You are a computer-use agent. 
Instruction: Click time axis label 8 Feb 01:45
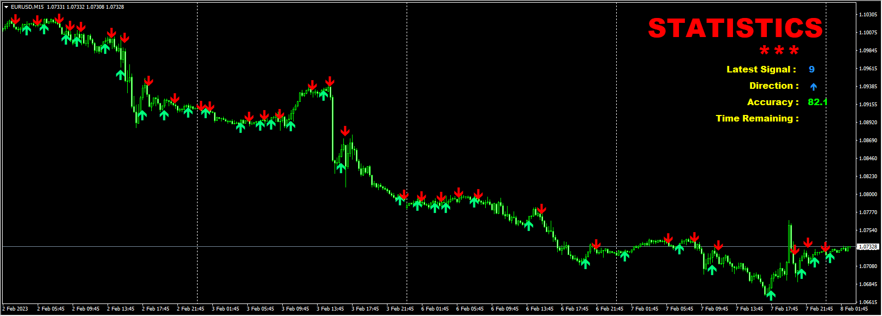coord(854,309)
